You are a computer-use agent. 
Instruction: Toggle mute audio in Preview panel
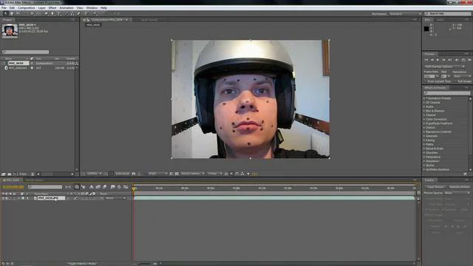457,60
